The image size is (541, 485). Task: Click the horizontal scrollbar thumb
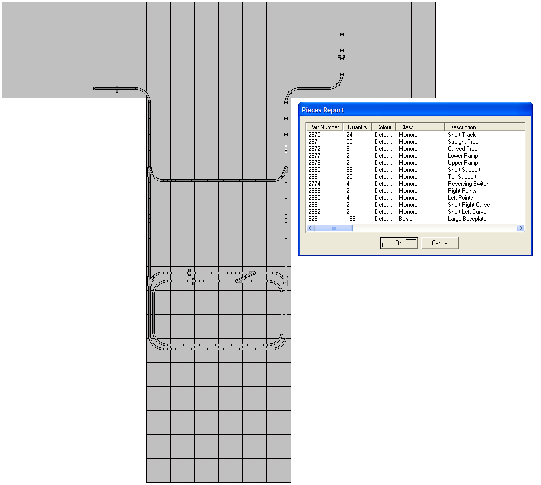[333, 228]
